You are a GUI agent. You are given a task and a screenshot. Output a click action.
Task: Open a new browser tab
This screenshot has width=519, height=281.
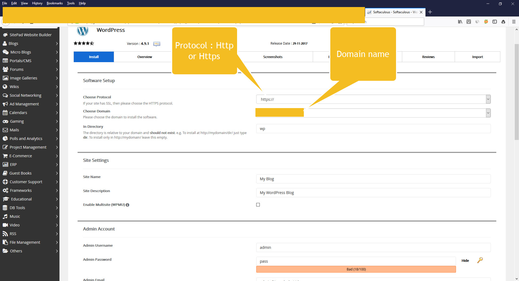coord(430,12)
